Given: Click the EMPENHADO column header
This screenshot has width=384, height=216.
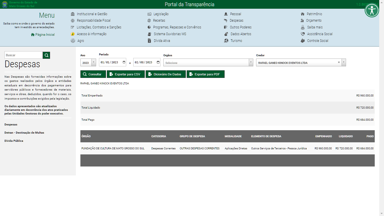Looking at the screenshot, I should (324, 136).
